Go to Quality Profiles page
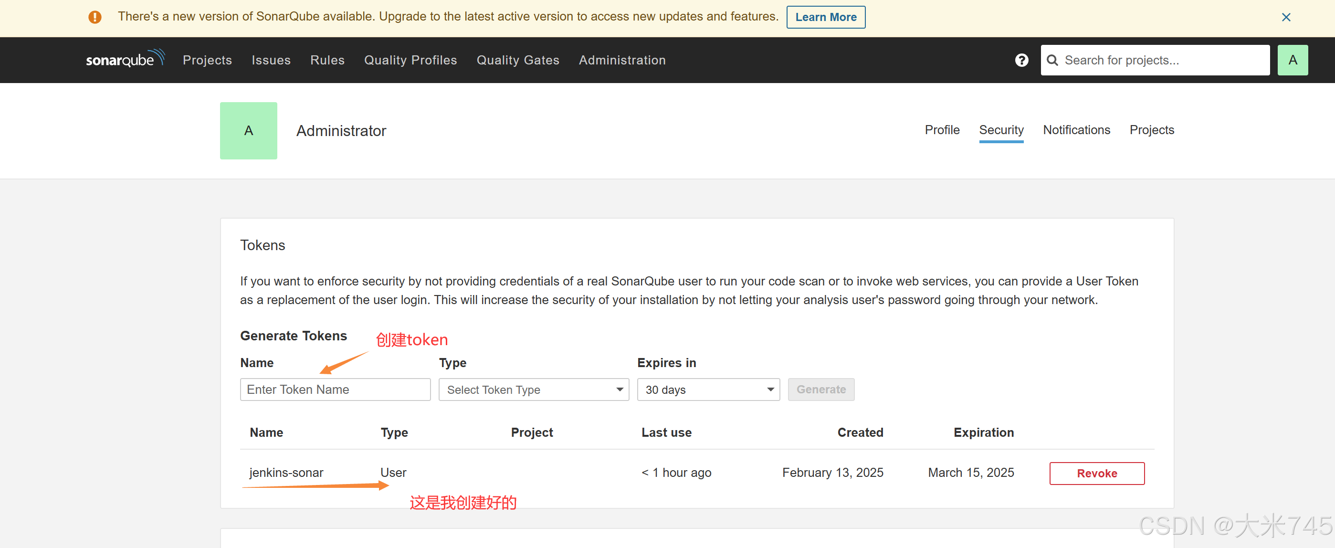The width and height of the screenshot is (1335, 548). pos(410,60)
